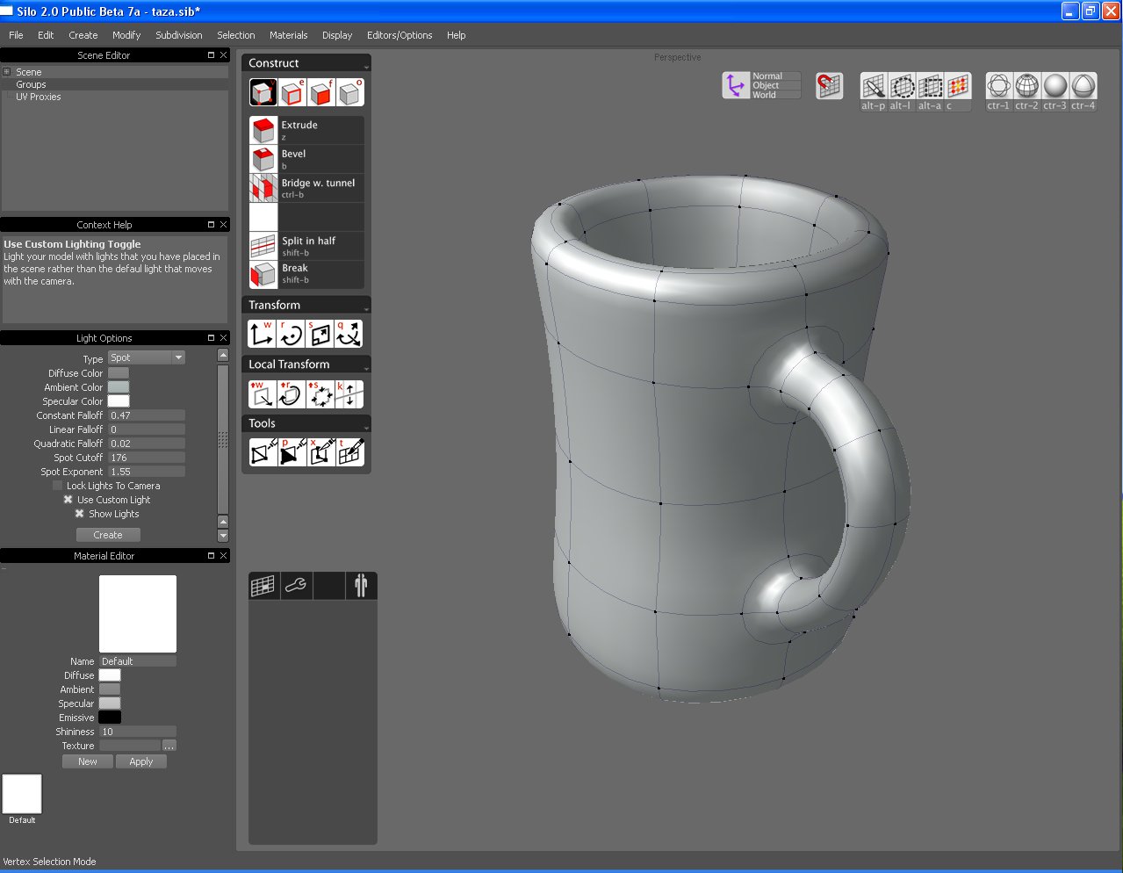Activate the Transform scale (s) tool

click(x=320, y=334)
